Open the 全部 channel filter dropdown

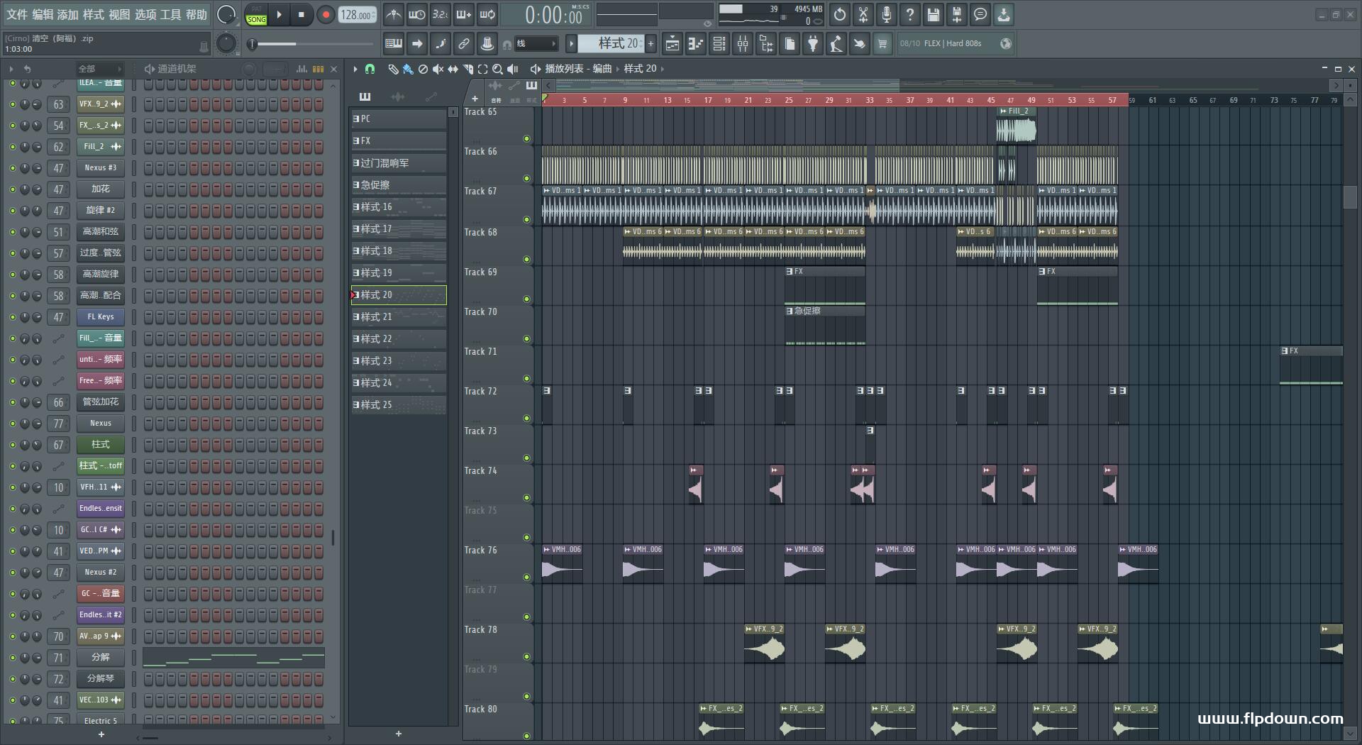coord(99,69)
